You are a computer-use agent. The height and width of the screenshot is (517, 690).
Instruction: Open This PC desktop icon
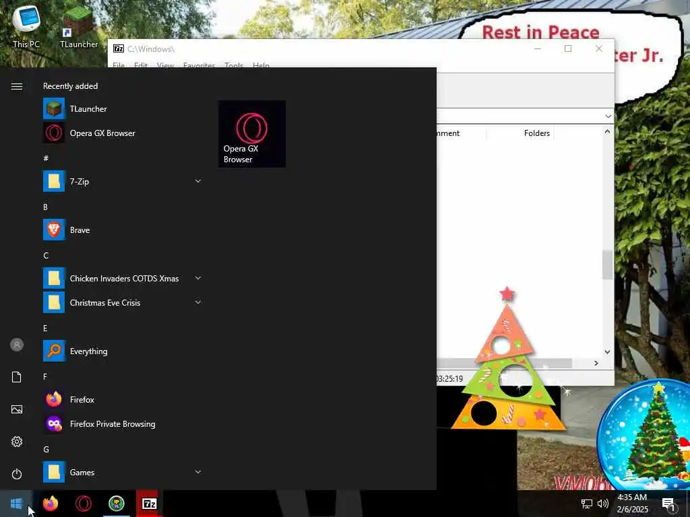pyautogui.click(x=26, y=26)
